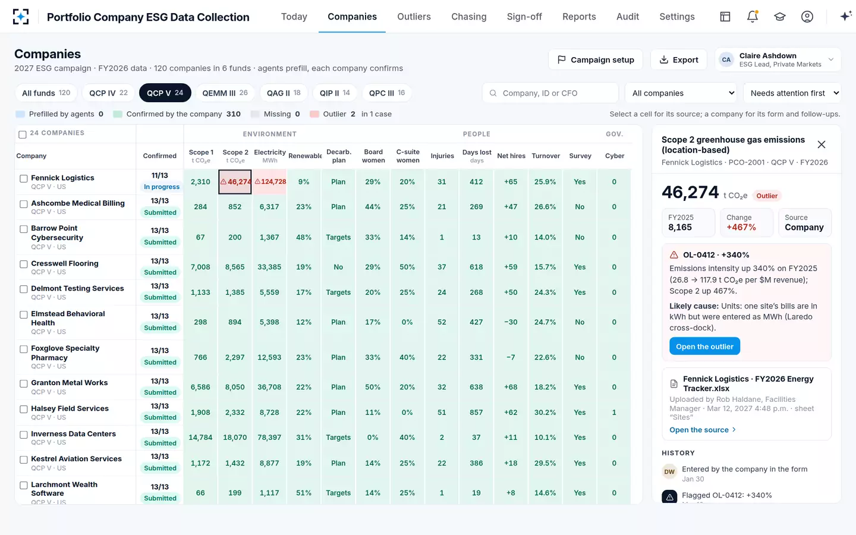Screen dimensions: 856x535
Task: Click the CA avatar for Claire Ashdown
Action: coord(726,59)
